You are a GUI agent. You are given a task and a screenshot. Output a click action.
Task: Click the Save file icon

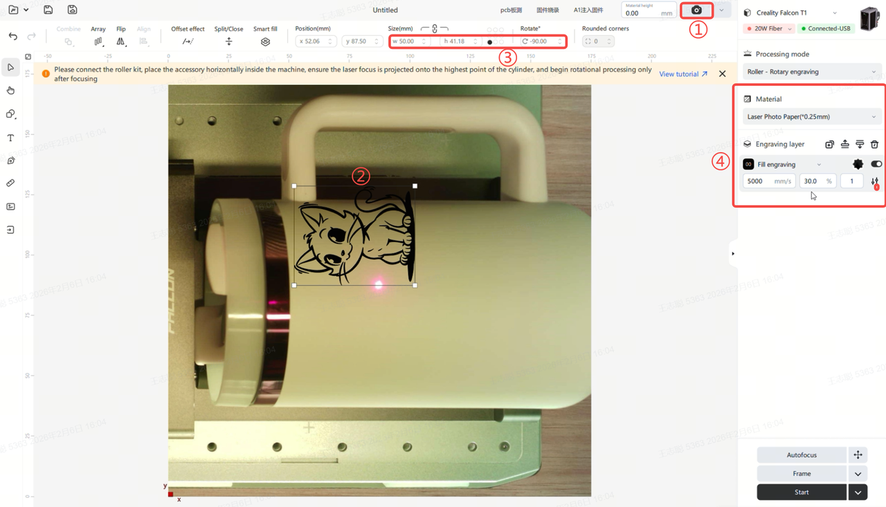click(x=48, y=10)
